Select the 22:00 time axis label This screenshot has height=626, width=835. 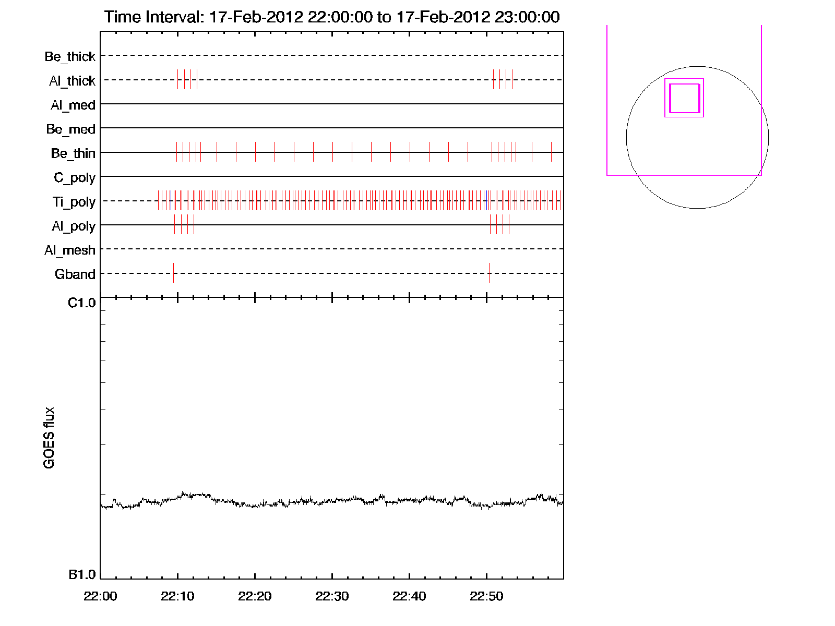[100, 596]
